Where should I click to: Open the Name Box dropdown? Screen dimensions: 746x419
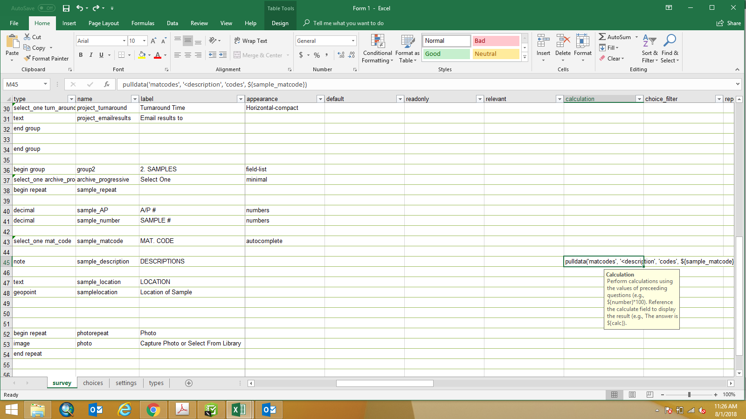(45, 84)
